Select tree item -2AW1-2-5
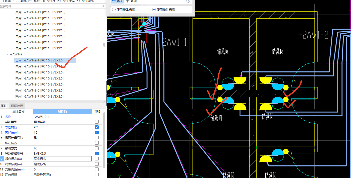 click(39, 84)
